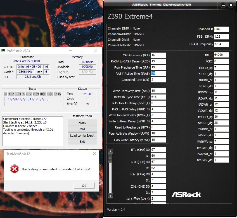This screenshot has height=218, width=237.
Task: Click the Command Rate (CR) field
Action: click(158, 80)
